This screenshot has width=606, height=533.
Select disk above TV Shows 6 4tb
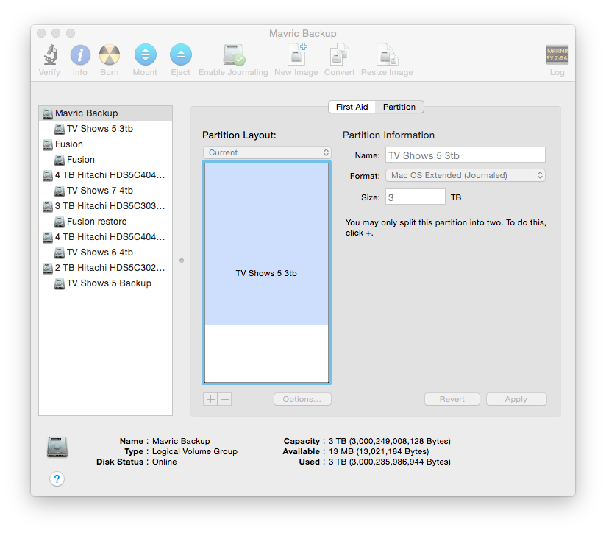click(105, 237)
